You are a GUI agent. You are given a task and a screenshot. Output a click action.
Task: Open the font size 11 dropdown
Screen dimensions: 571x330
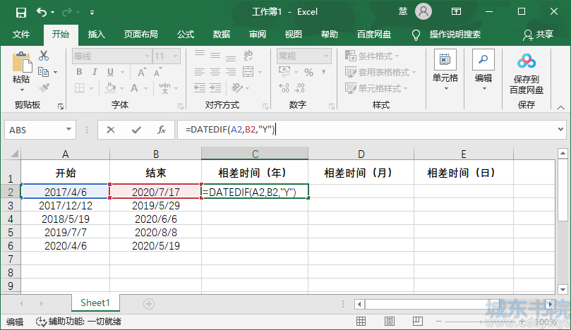176,56
